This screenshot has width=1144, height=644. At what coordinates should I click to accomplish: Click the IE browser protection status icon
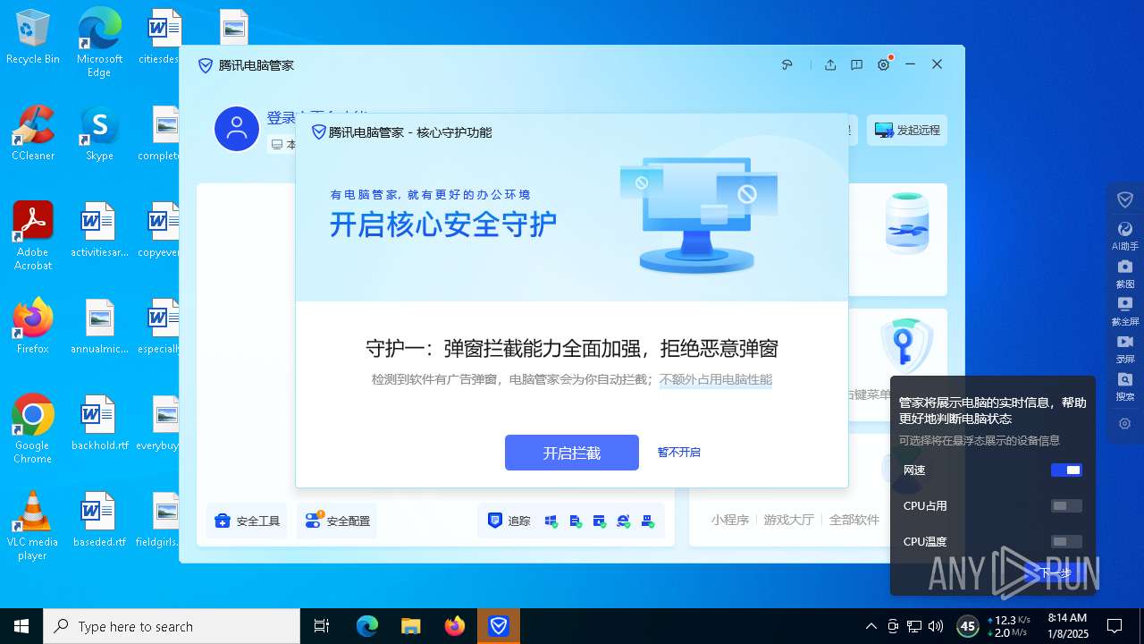pyautogui.click(x=624, y=521)
